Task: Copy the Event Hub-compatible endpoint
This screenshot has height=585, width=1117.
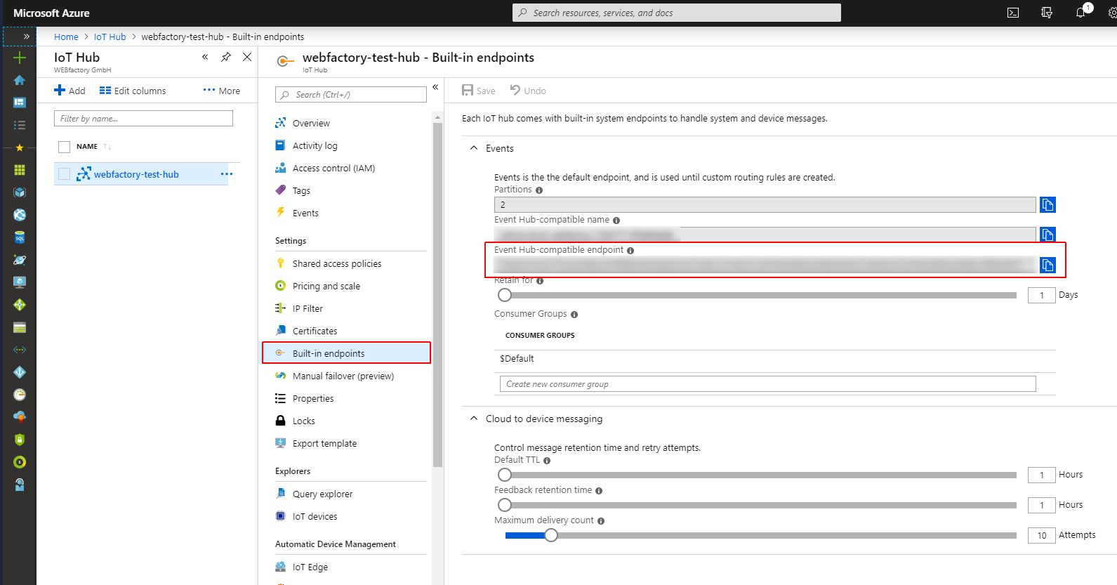Action: pos(1047,265)
